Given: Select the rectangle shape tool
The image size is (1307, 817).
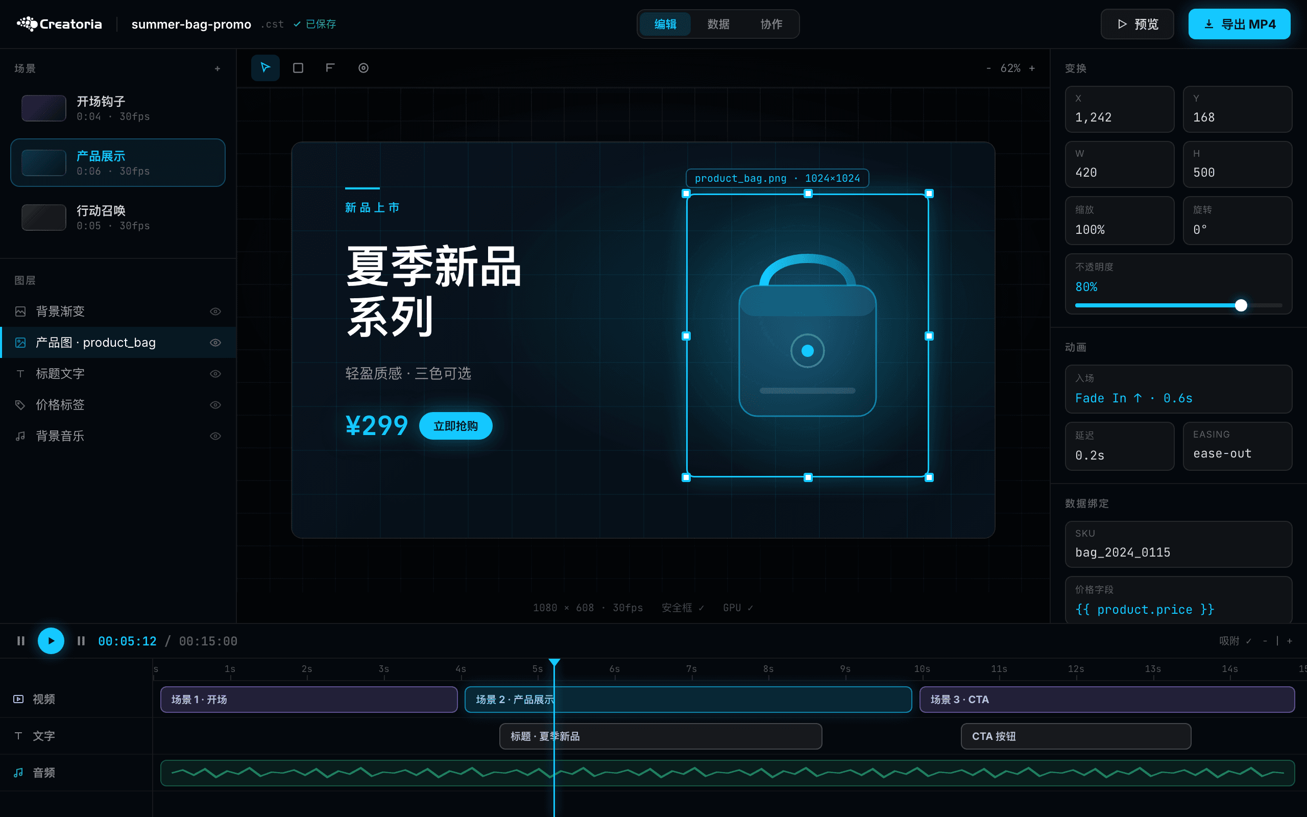Looking at the screenshot, I should click(x=298, y=67).
